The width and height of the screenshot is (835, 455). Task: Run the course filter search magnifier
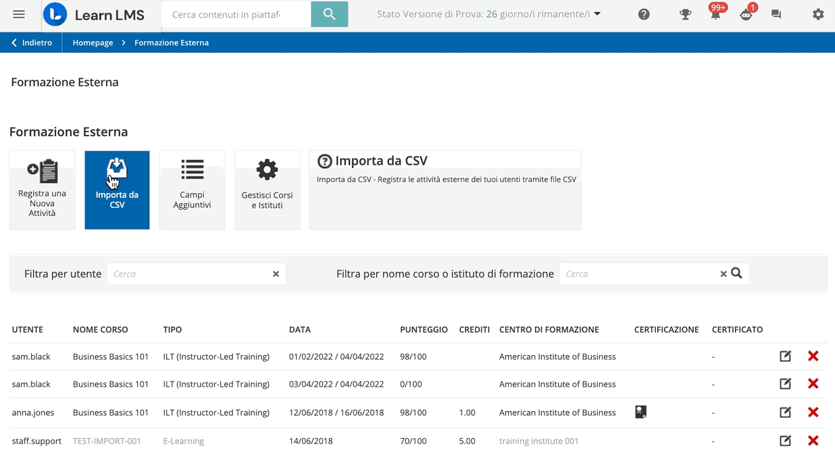(x=736, y=273)
